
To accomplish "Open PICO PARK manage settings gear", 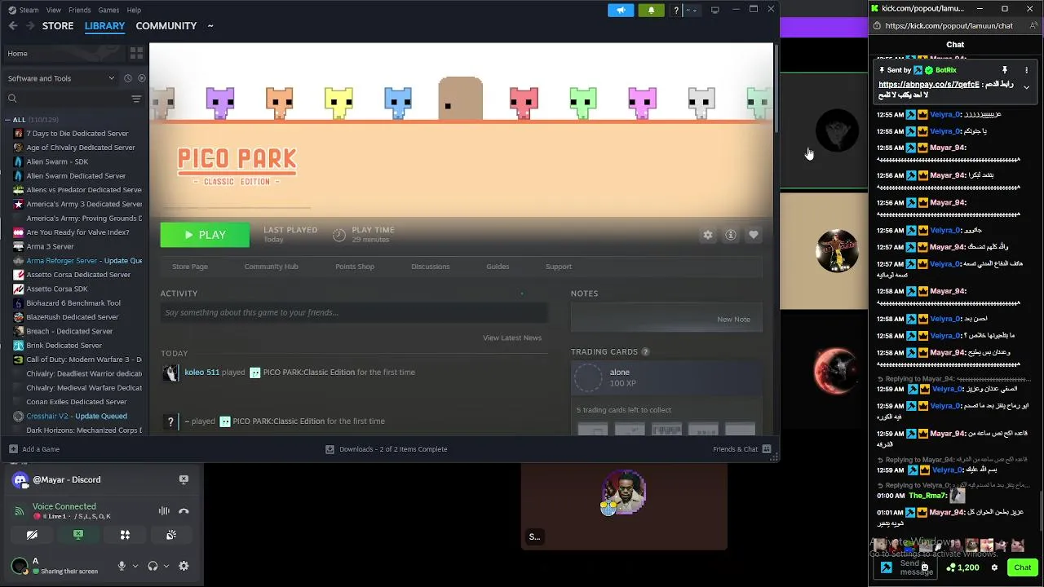I will [708, 235].
